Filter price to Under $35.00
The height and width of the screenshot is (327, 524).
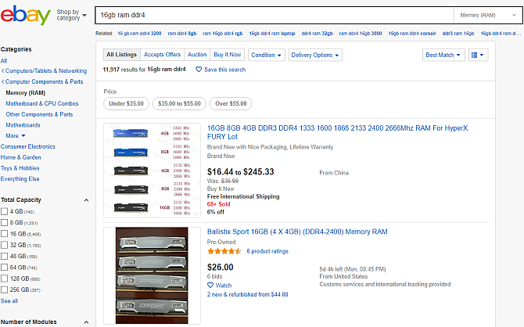127,103
